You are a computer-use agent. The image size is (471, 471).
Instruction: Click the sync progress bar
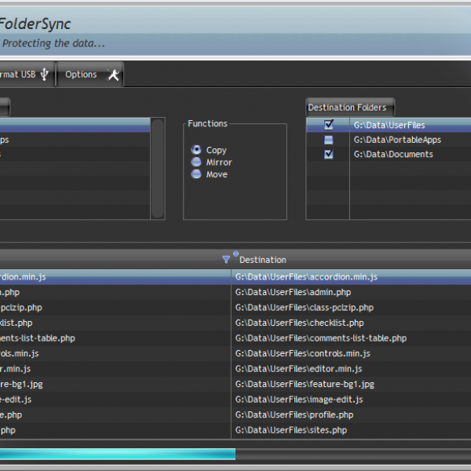(118, 454)
